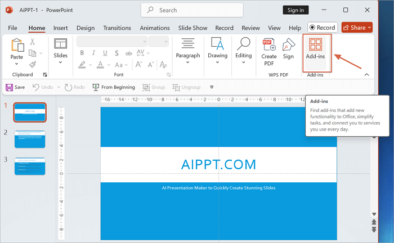Click the Redo button

tap(75, 87)
